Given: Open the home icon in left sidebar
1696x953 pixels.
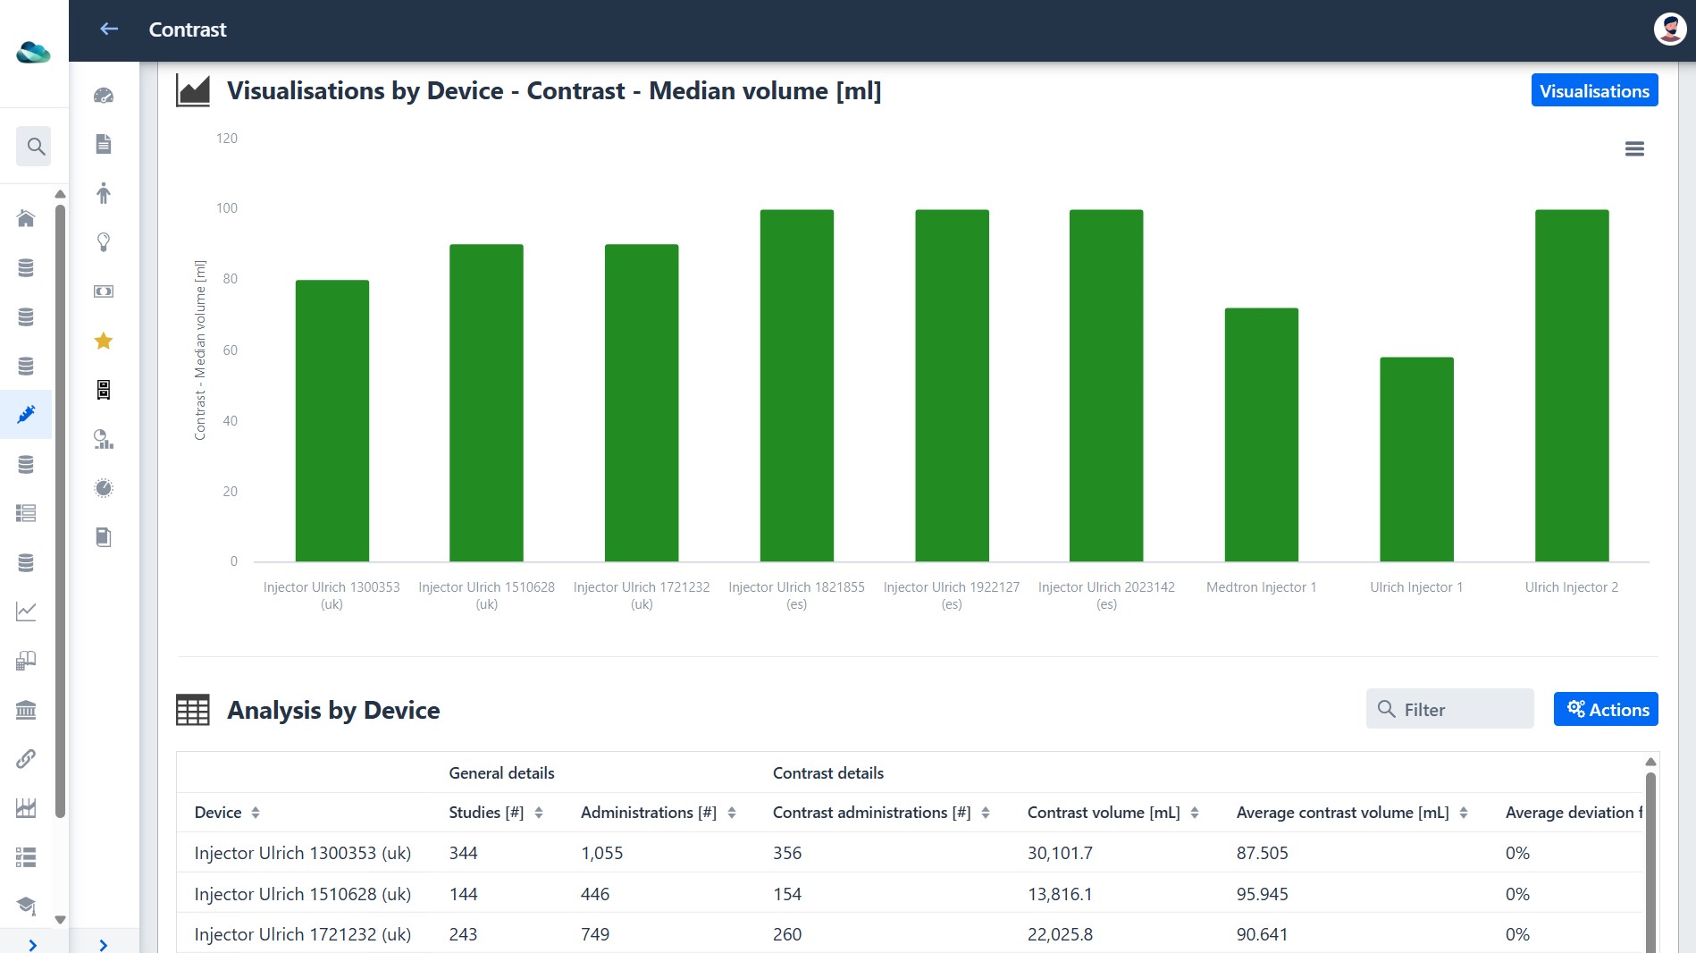Looking at the screenshot, I should pyautogui.click(x=26, y=218).
